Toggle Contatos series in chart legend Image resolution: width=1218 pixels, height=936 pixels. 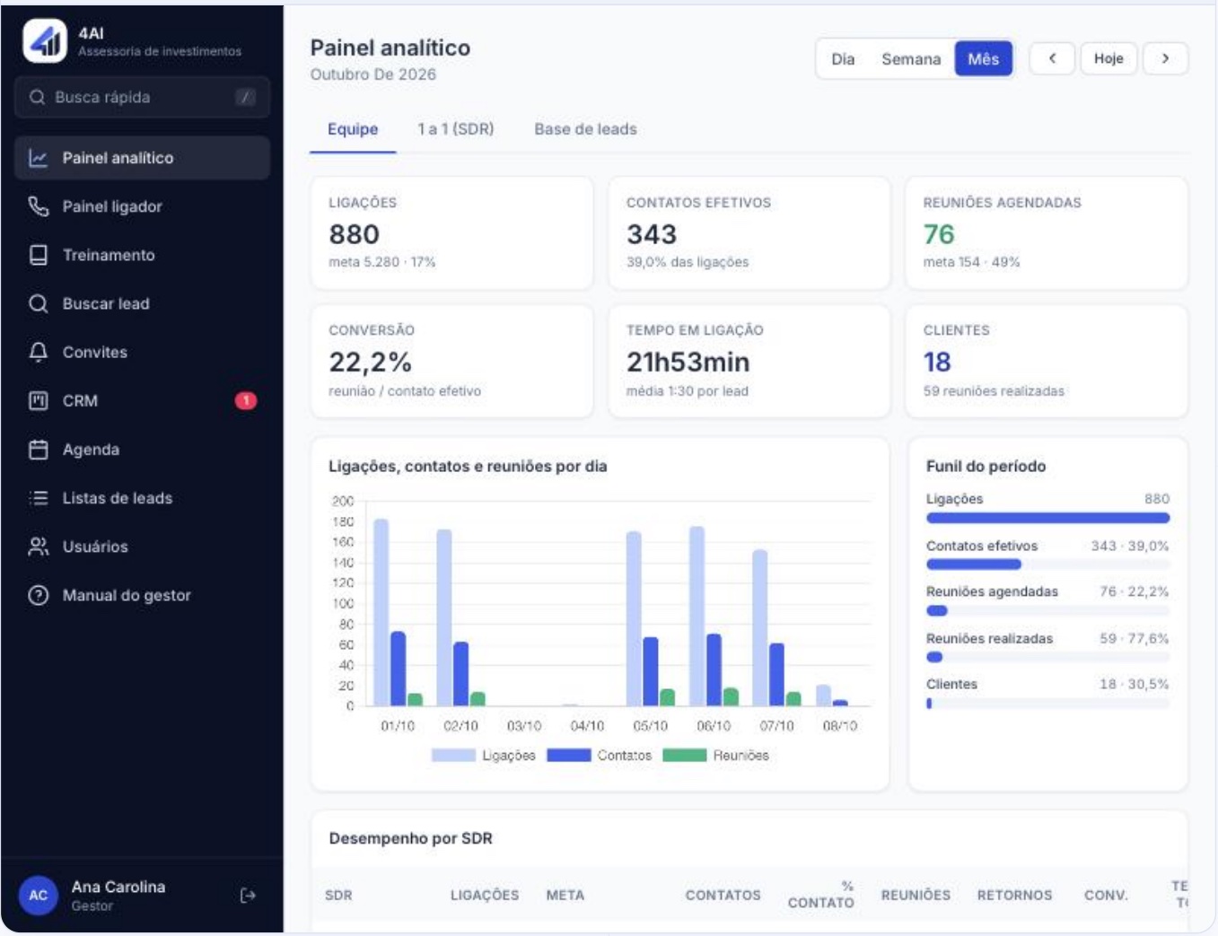pos(600,756)
